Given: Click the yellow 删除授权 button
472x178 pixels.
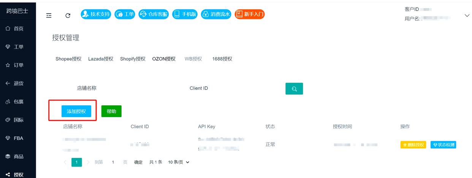Looking at the screenshot, I should tap(413, 145).
